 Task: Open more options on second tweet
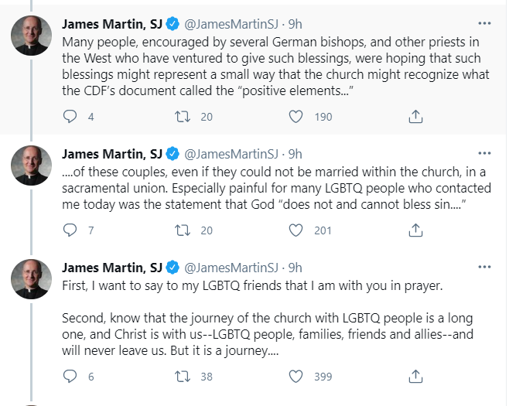point(484,153)
